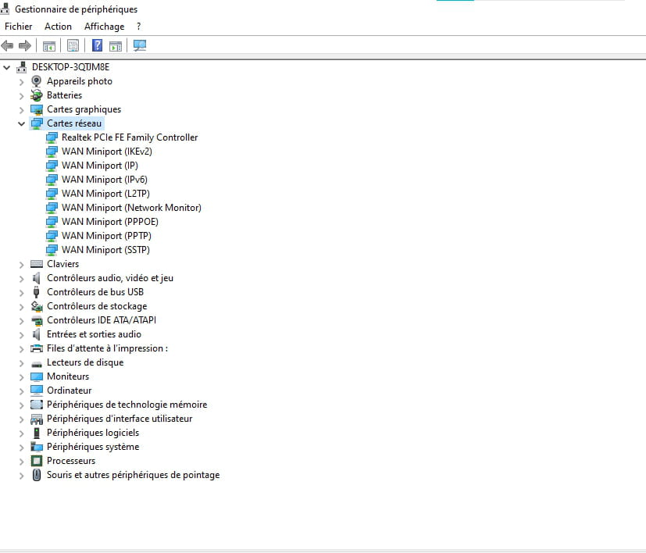
Task: Click the Souris mouse device icon
Action: click(37, 475)
